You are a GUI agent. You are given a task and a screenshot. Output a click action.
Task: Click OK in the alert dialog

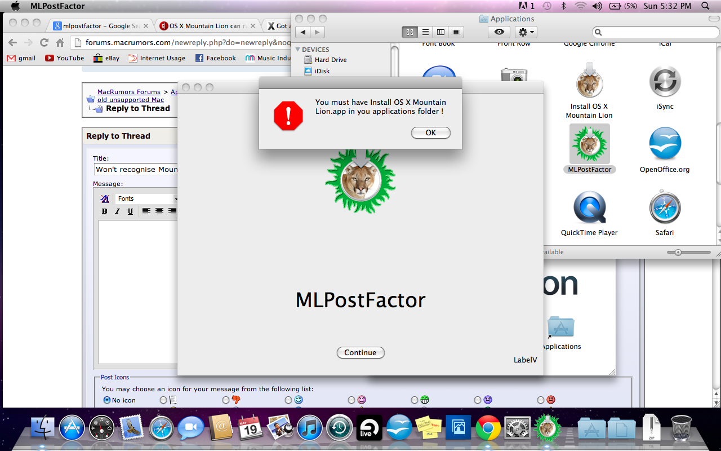431,133
